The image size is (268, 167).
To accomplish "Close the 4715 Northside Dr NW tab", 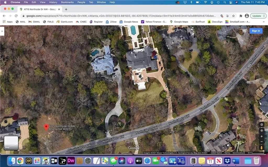I will 59,9.
